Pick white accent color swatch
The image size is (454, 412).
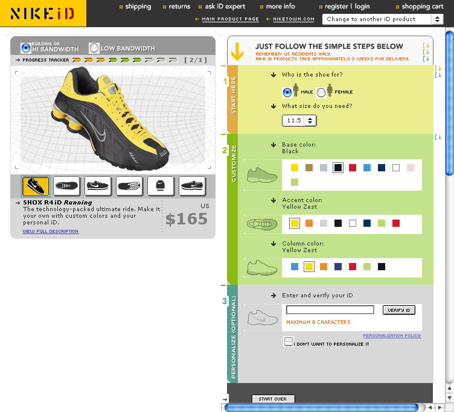(x=353, y=223)
